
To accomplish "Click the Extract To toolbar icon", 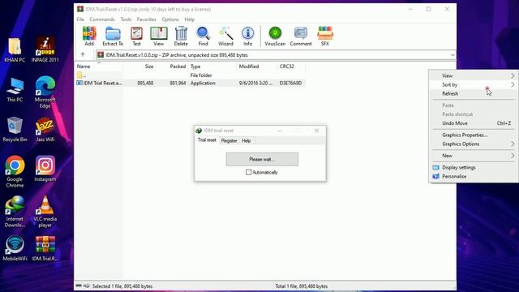I will point(113,36).
